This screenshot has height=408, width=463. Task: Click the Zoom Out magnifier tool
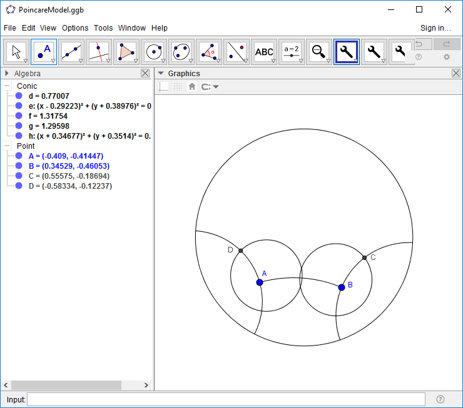(x=319, y=52)
